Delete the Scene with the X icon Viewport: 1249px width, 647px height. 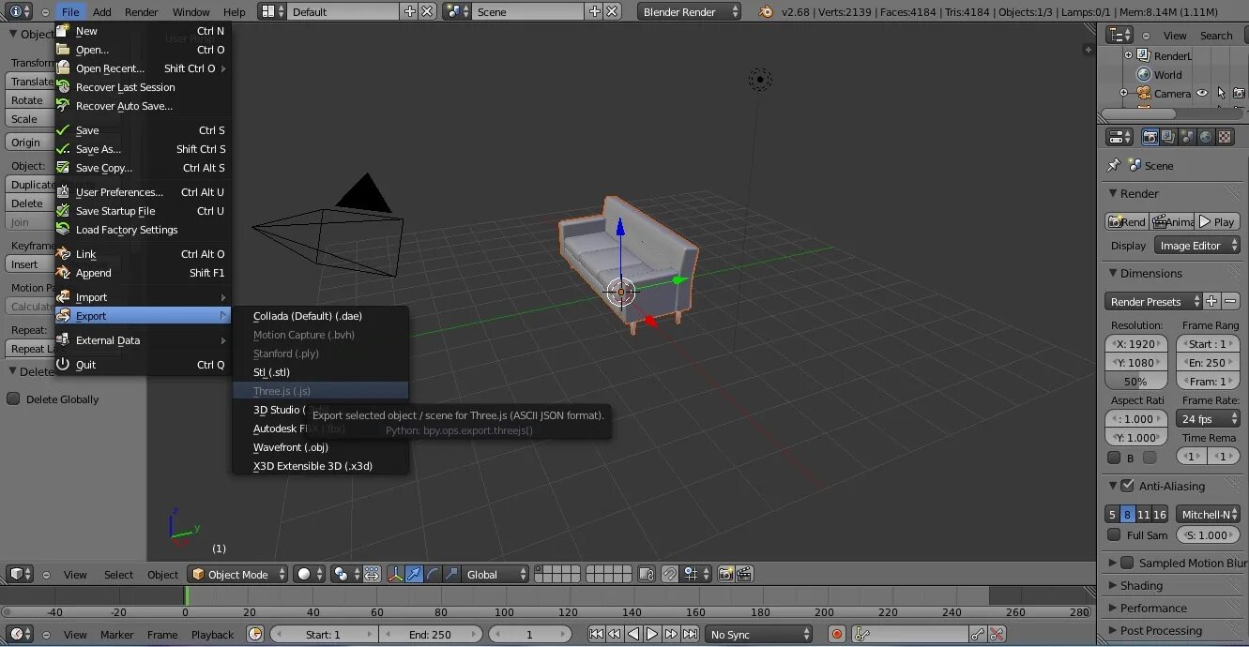[612, 11]
